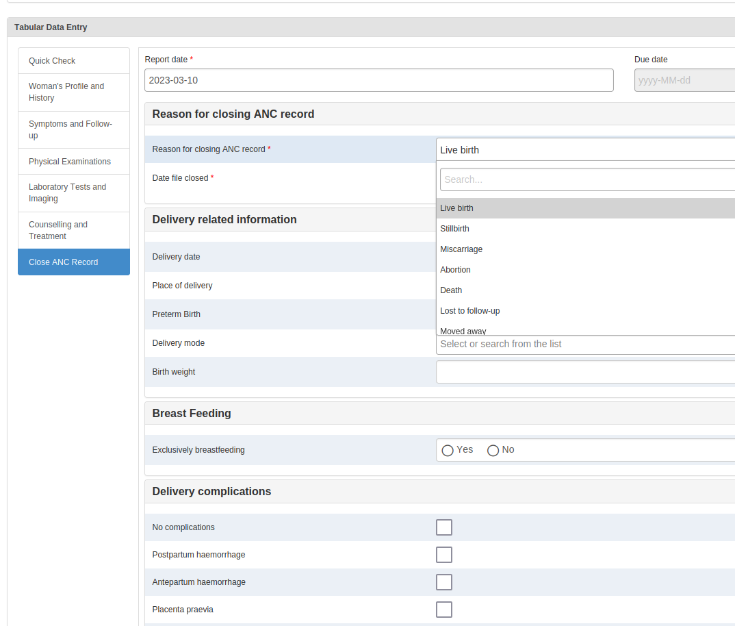
Task: Open the Quick Check tab
Action: click(x=74, y=60)
